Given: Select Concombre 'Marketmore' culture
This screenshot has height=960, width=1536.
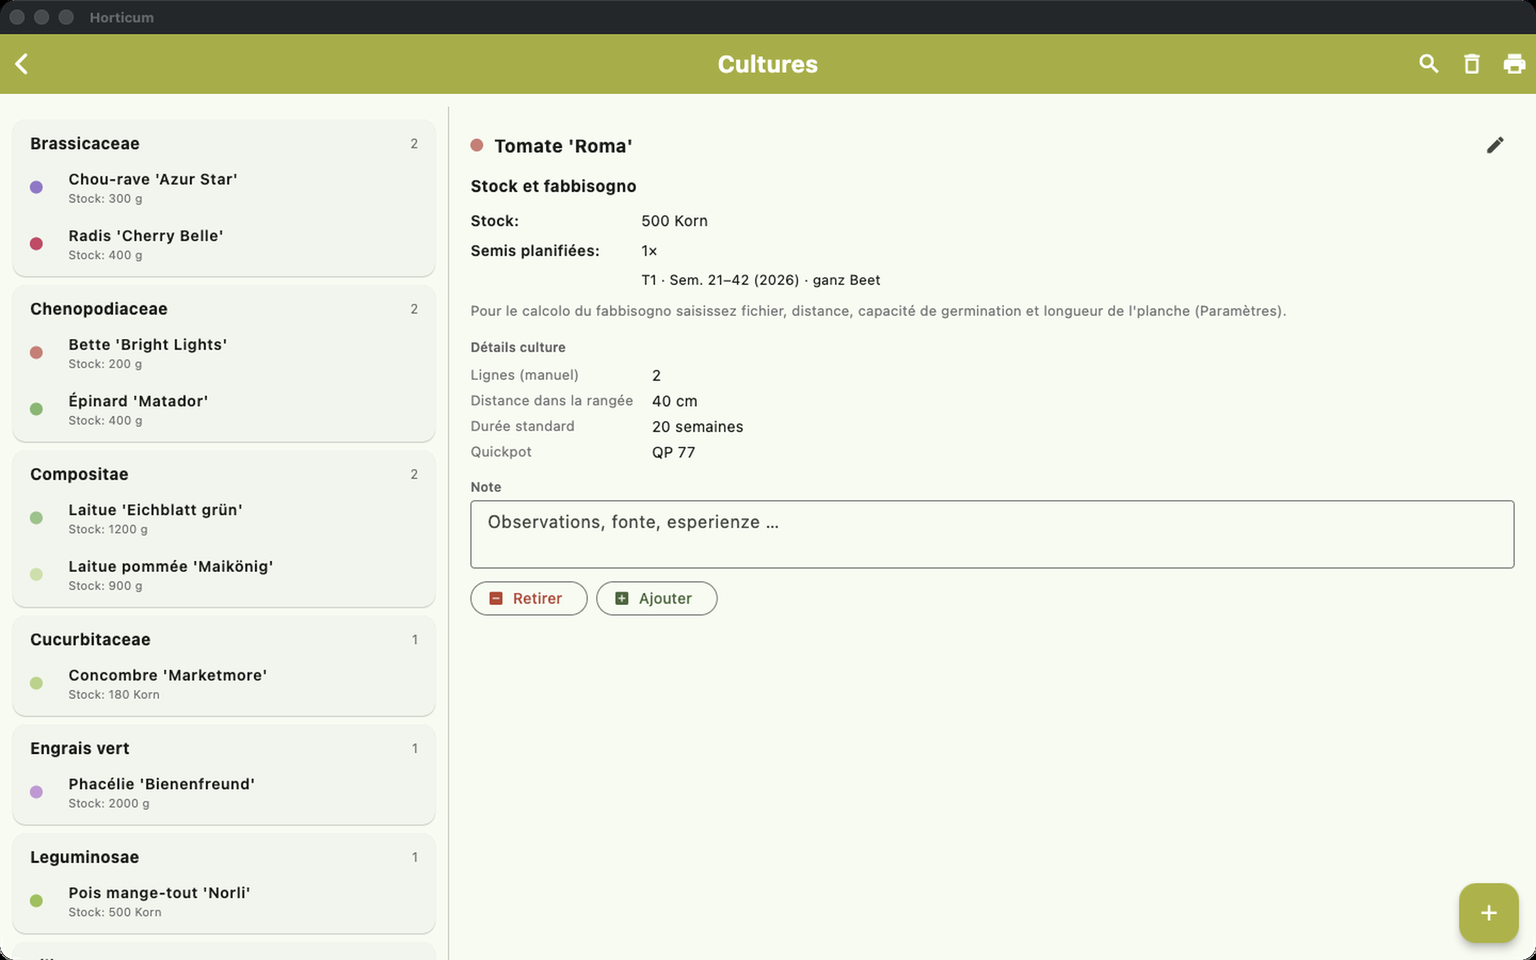Looking at the screenshot, I should pyautogui.click(x=224, y=683).
